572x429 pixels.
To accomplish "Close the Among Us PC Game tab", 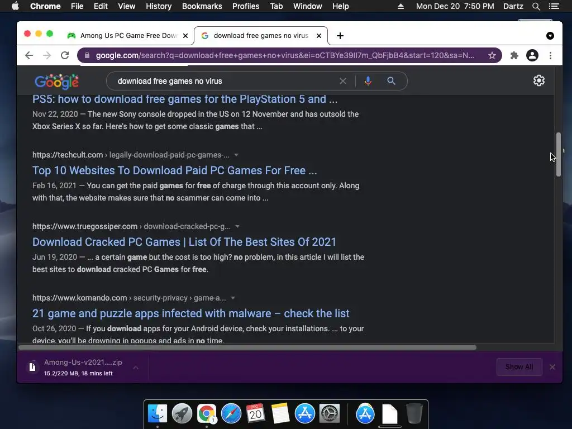I will pyautogui.click(x=185, y=36).
